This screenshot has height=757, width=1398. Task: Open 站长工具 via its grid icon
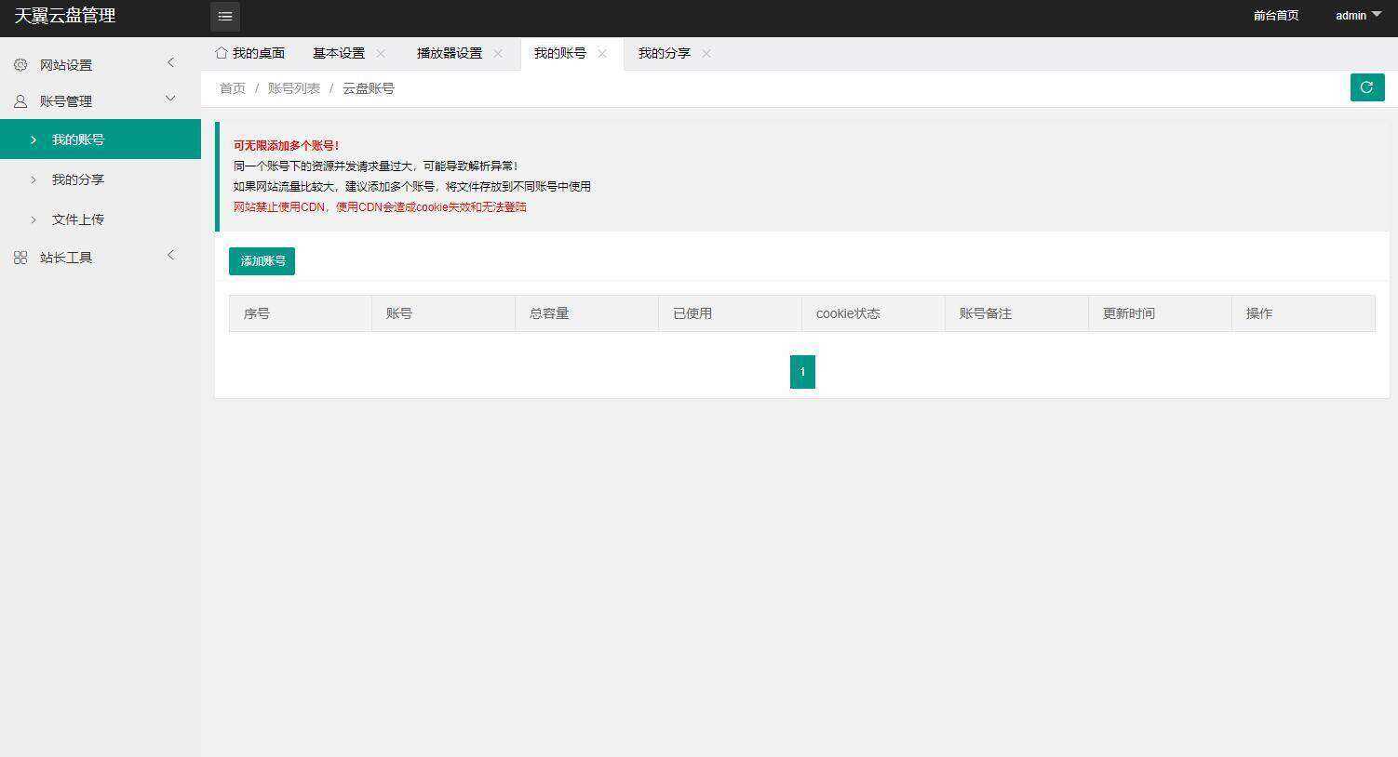point(20,257)
